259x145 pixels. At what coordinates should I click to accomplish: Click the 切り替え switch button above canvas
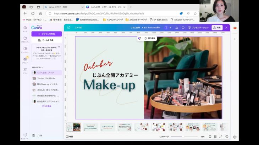pos(150,38)
